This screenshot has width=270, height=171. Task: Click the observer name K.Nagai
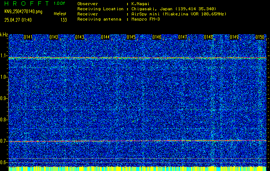click(140, 4)
